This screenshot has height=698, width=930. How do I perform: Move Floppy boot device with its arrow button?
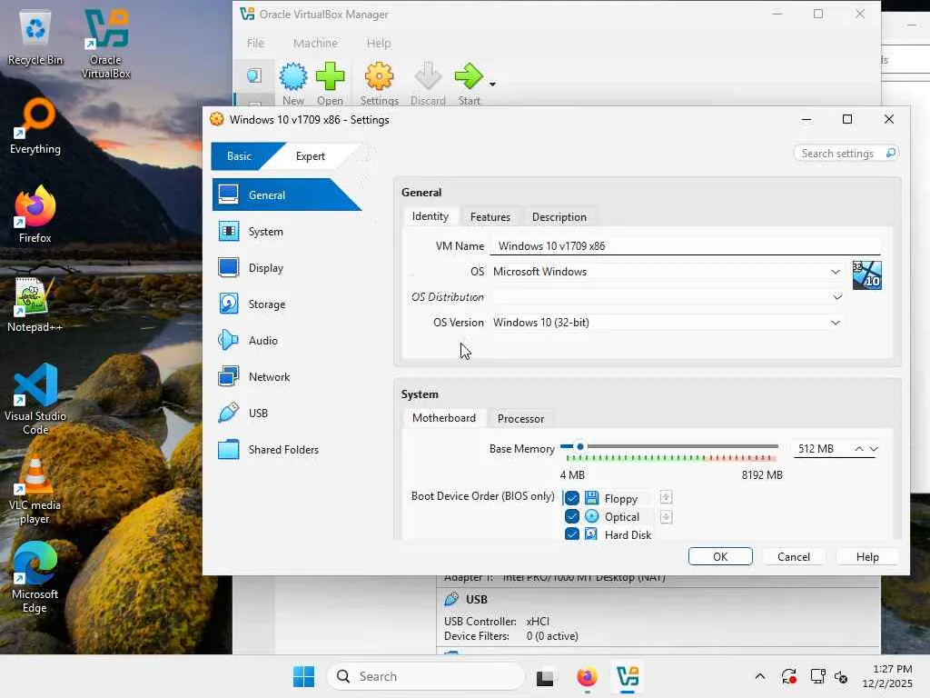(666, 498)
